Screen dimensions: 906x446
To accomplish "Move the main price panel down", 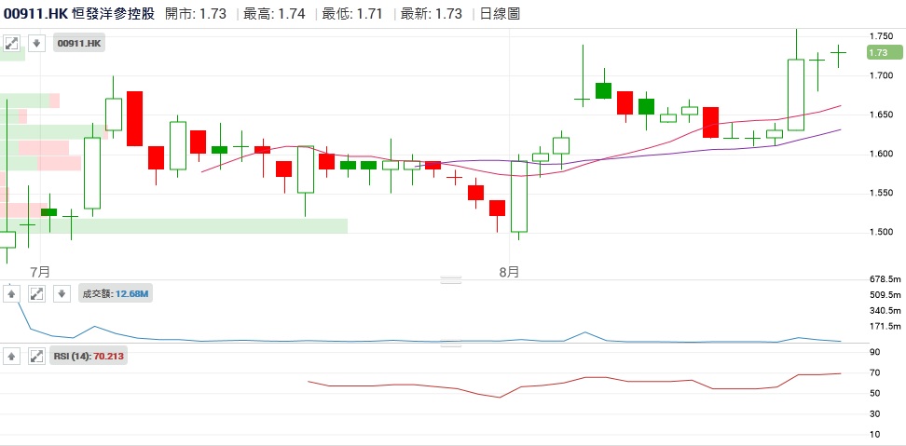I will (x=36, y=43).
